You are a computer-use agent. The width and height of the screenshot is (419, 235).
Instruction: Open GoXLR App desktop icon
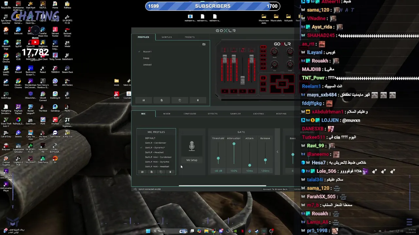[x=6, y=95]
